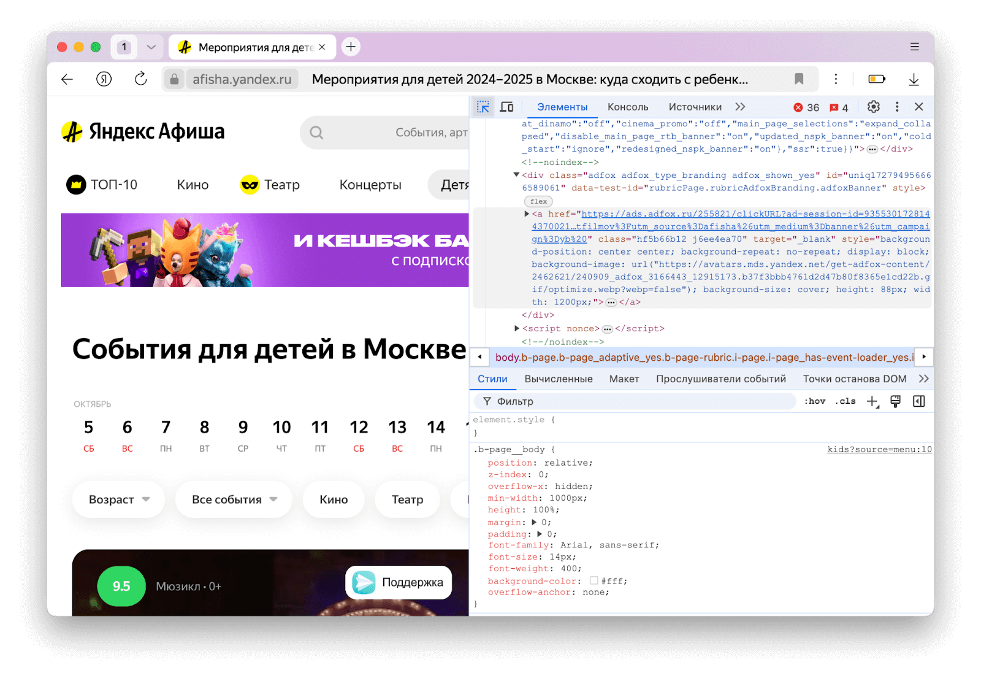The width and height of the screenshot is (981, 678).
Task: Click the padlock site security icon
Action: point(175,79)
